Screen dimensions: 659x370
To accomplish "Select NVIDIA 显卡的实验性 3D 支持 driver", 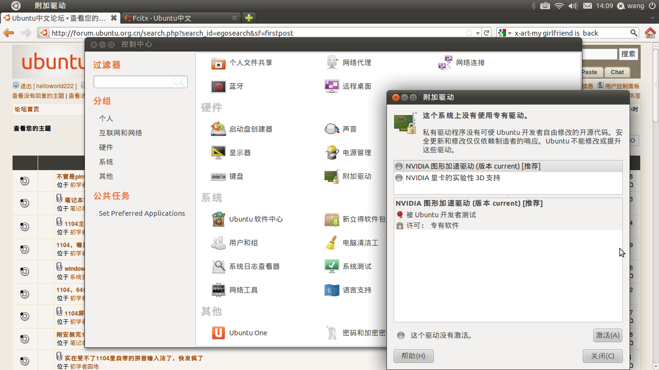I will (508, 178).
